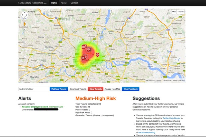
Task: Click the Geo Tweets: 28 text
Action: tap(83, 107)
